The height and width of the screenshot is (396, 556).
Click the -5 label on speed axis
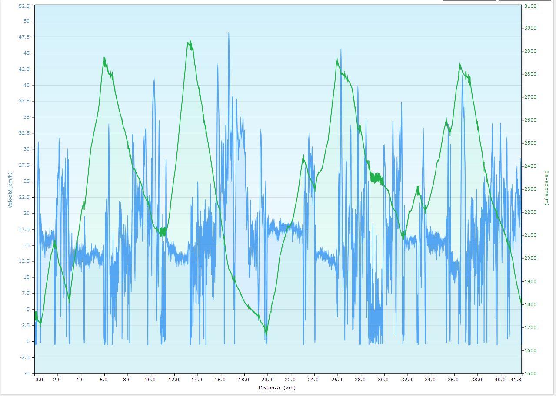point(27,373)
